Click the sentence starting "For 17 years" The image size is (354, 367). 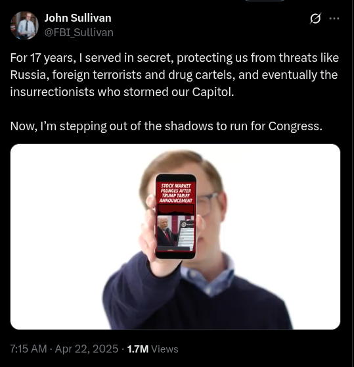click(174, 75)
